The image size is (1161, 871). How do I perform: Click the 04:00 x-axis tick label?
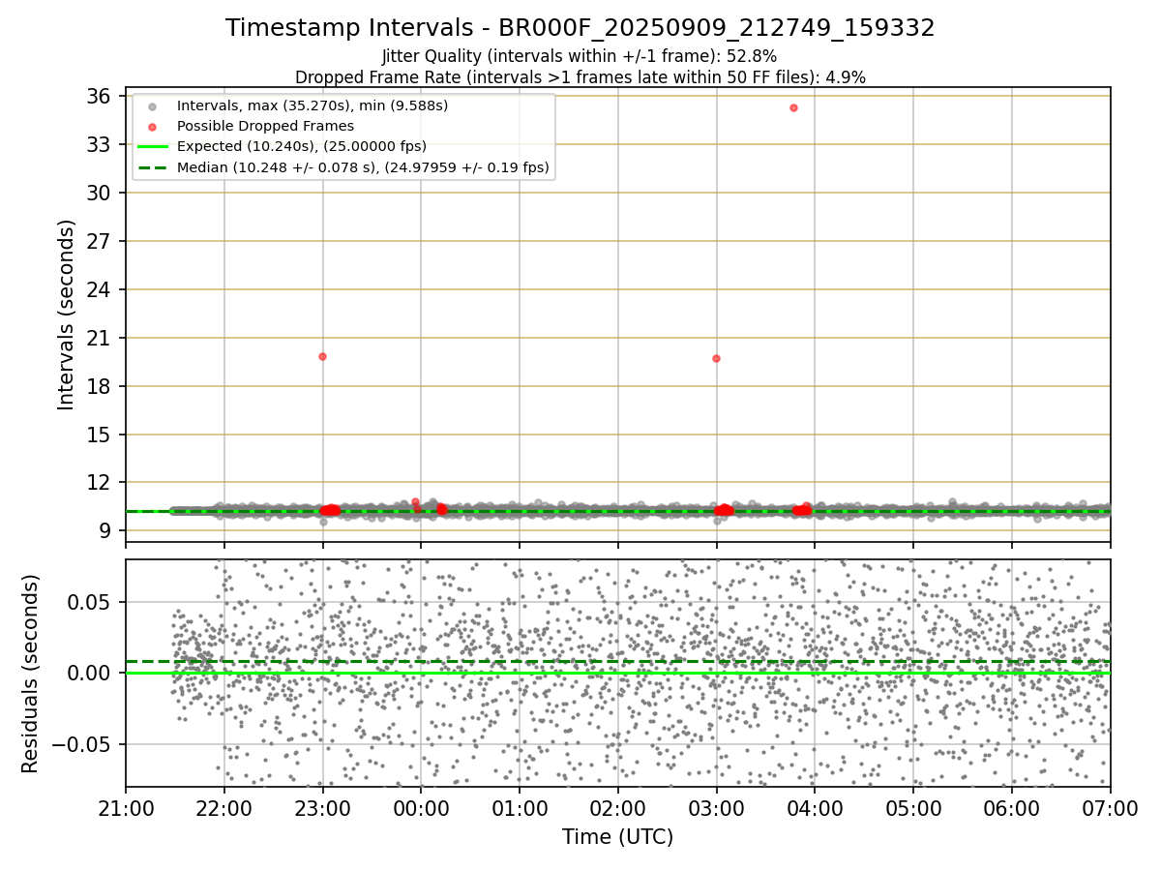(x=815, y=808)
